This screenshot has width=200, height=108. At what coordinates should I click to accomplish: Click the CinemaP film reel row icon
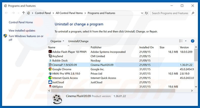[x=50, y=65]
